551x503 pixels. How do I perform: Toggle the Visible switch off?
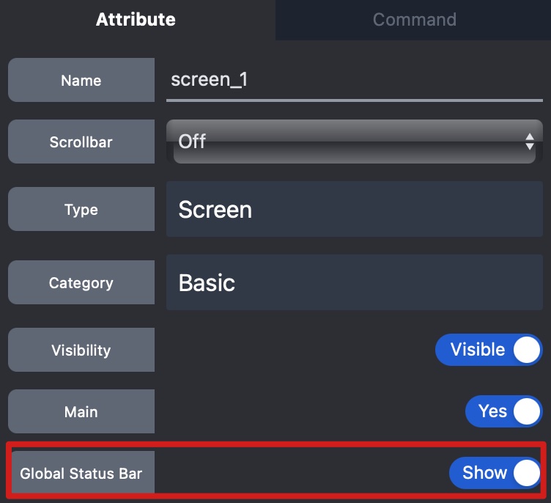point(489,350)
